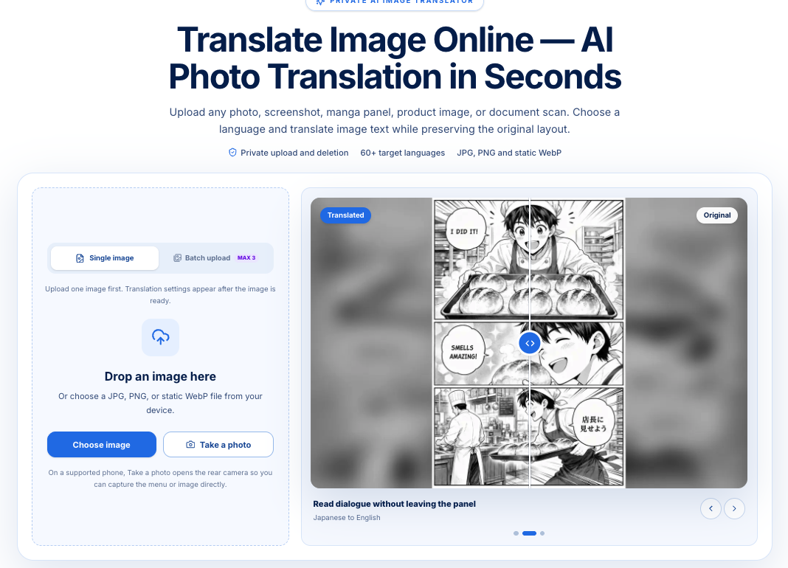Click the 'Private upload and deletion' text

[x=294, y=153]
